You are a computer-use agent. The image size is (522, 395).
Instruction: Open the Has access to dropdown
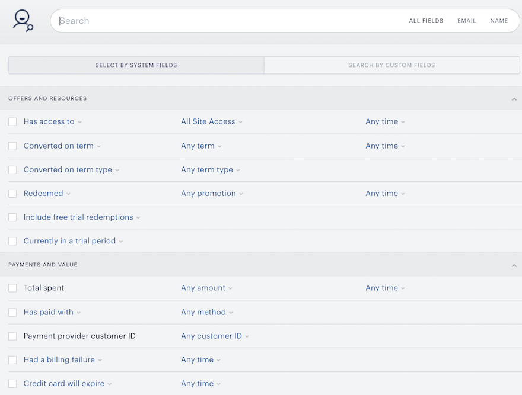(53, 121)
